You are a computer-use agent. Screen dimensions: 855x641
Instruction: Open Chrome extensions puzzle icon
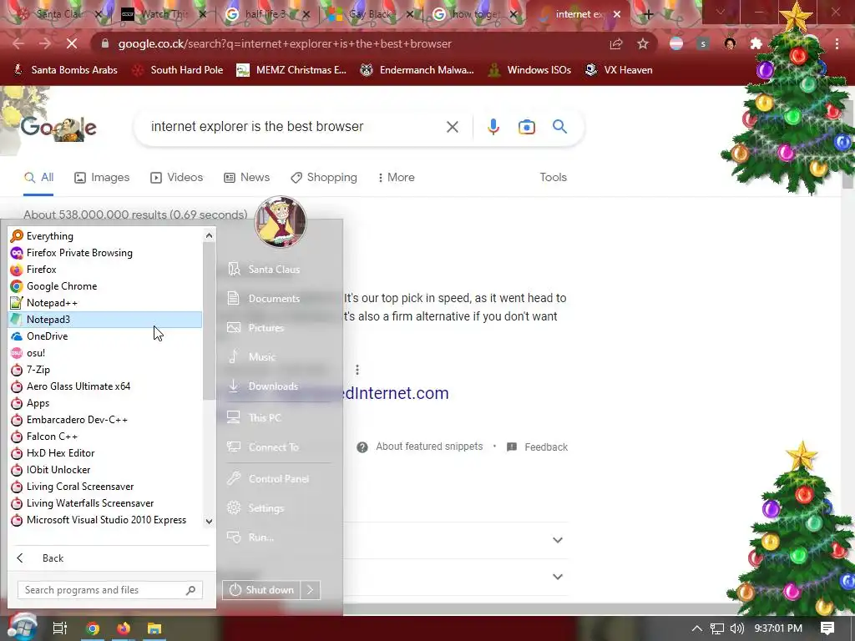(x=756, y=43)
